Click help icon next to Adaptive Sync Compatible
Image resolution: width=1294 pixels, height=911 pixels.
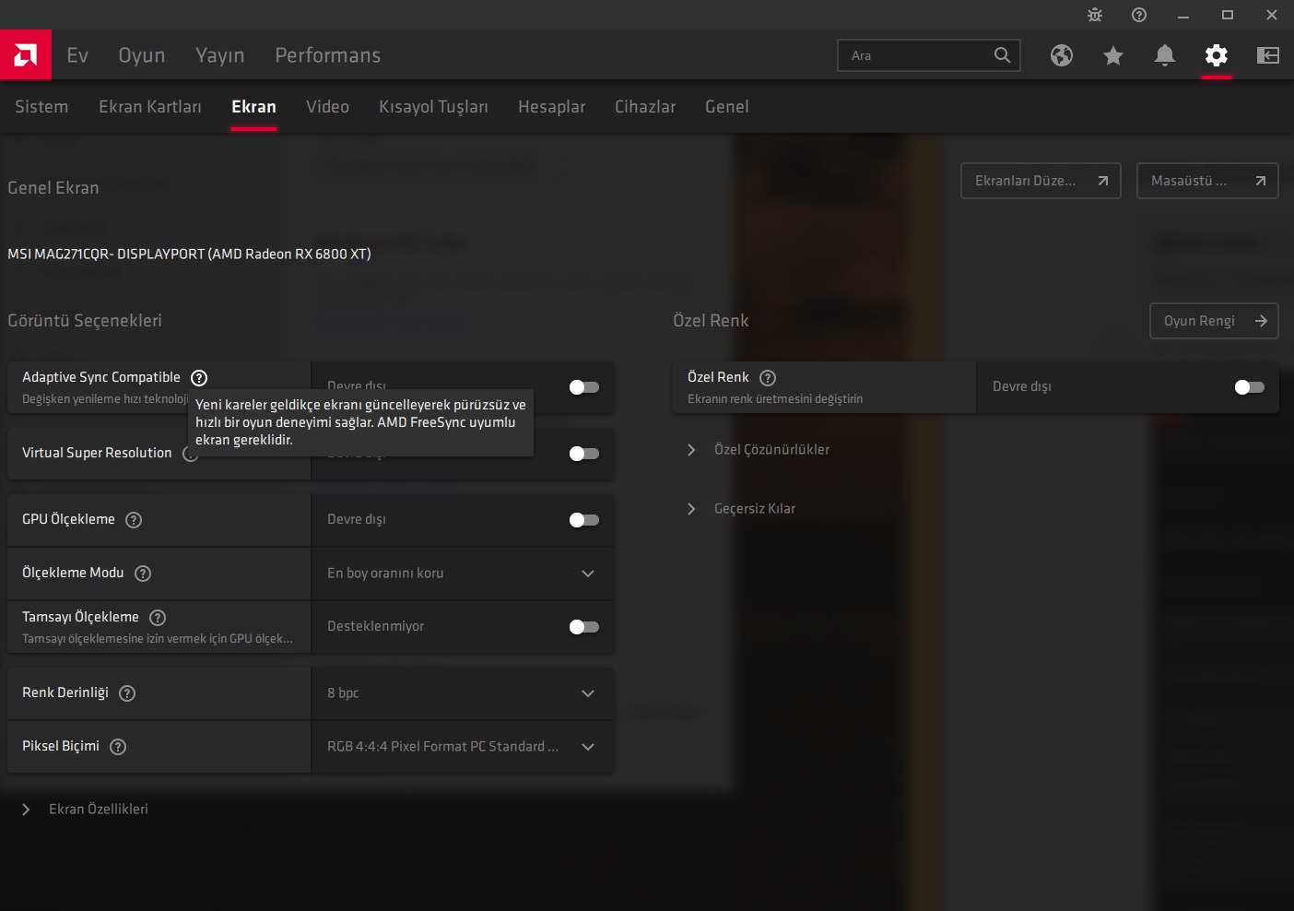(x=199, y=377)
